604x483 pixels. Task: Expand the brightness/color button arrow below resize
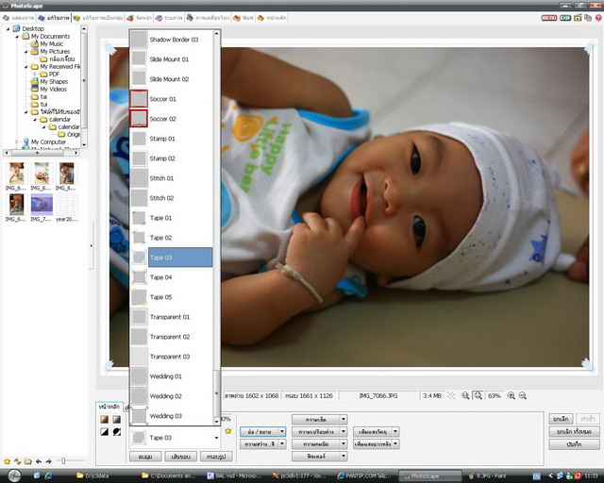[x=282, y=444]
